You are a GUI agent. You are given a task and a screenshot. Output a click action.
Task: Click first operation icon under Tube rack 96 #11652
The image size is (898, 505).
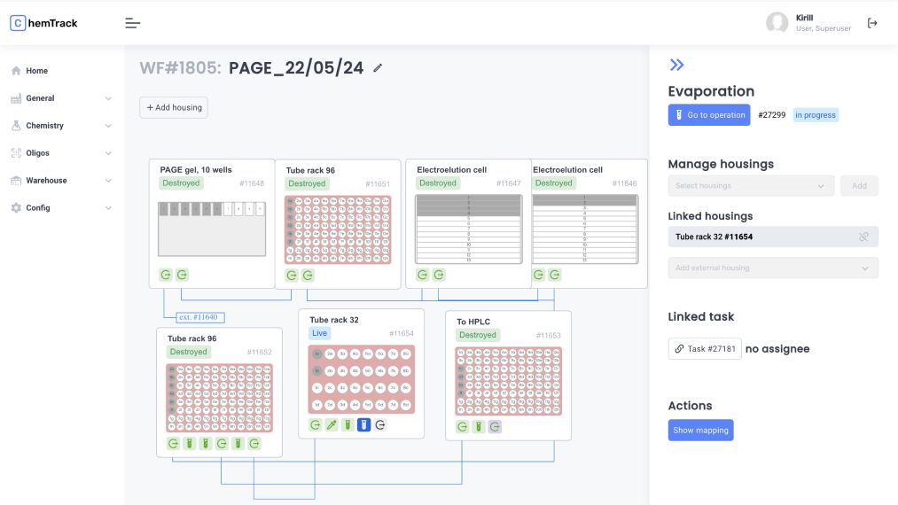[173, 444]
